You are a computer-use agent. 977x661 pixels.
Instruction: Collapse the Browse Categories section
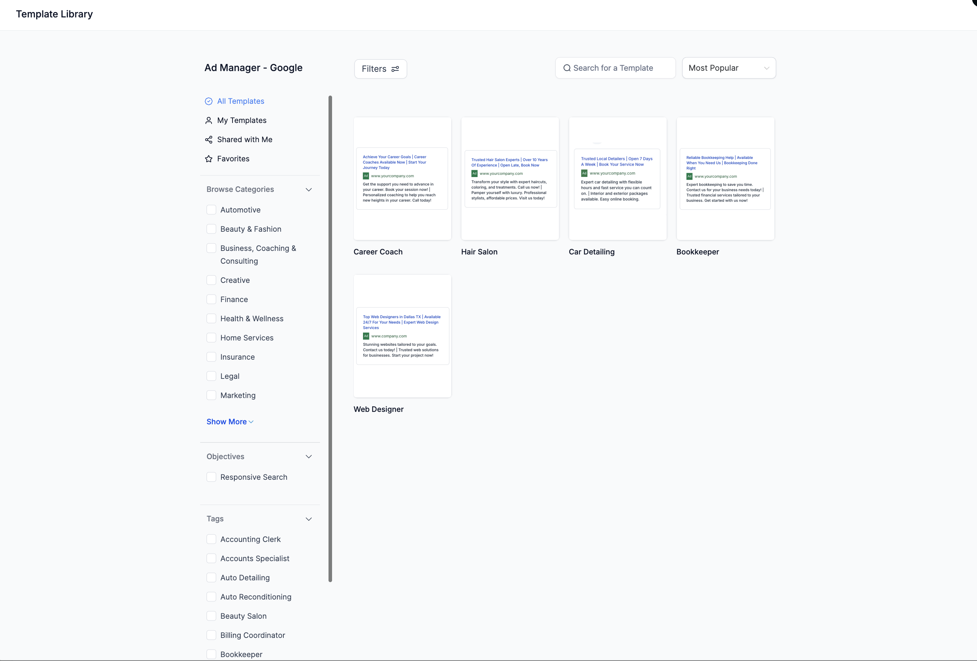[309, 189]
